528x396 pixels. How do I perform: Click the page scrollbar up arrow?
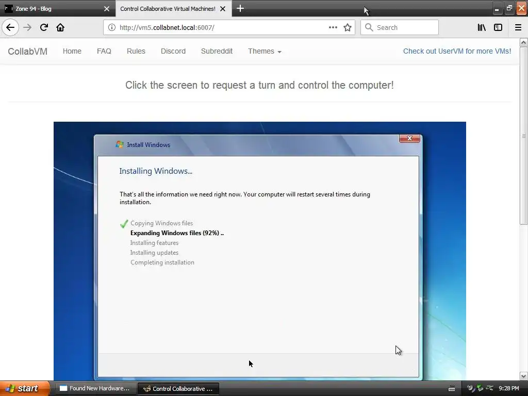(524, 42)
